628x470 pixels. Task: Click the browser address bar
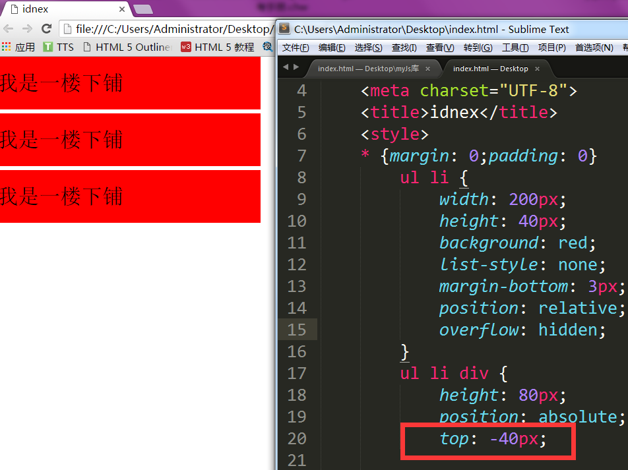point(172,29)
